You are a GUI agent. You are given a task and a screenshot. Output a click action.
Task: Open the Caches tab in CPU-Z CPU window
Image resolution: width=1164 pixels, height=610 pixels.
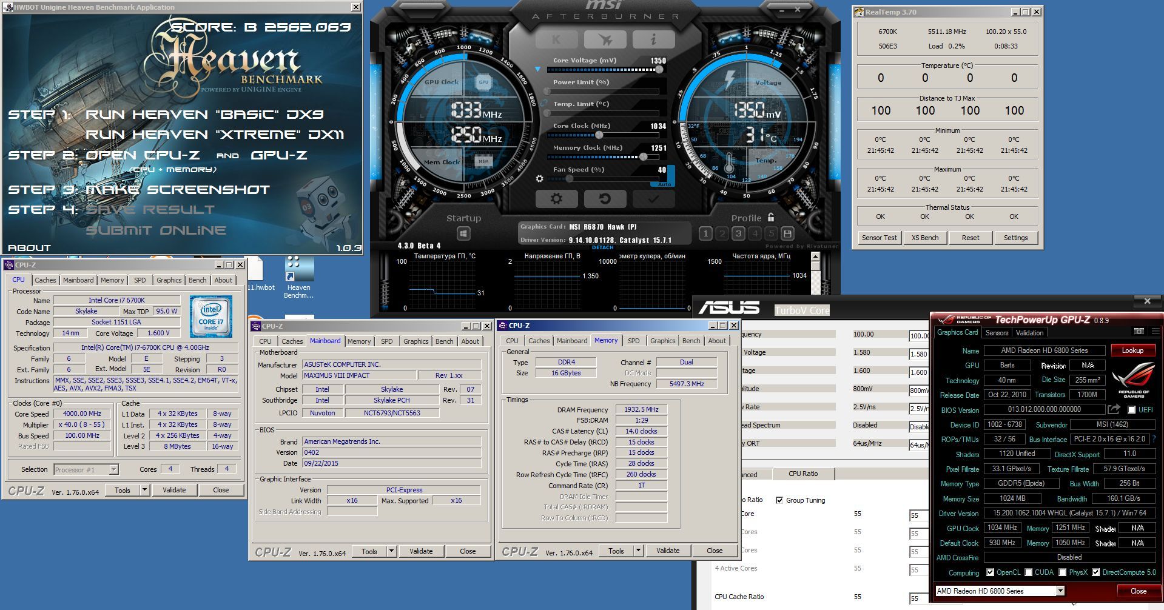pos(45,280)
